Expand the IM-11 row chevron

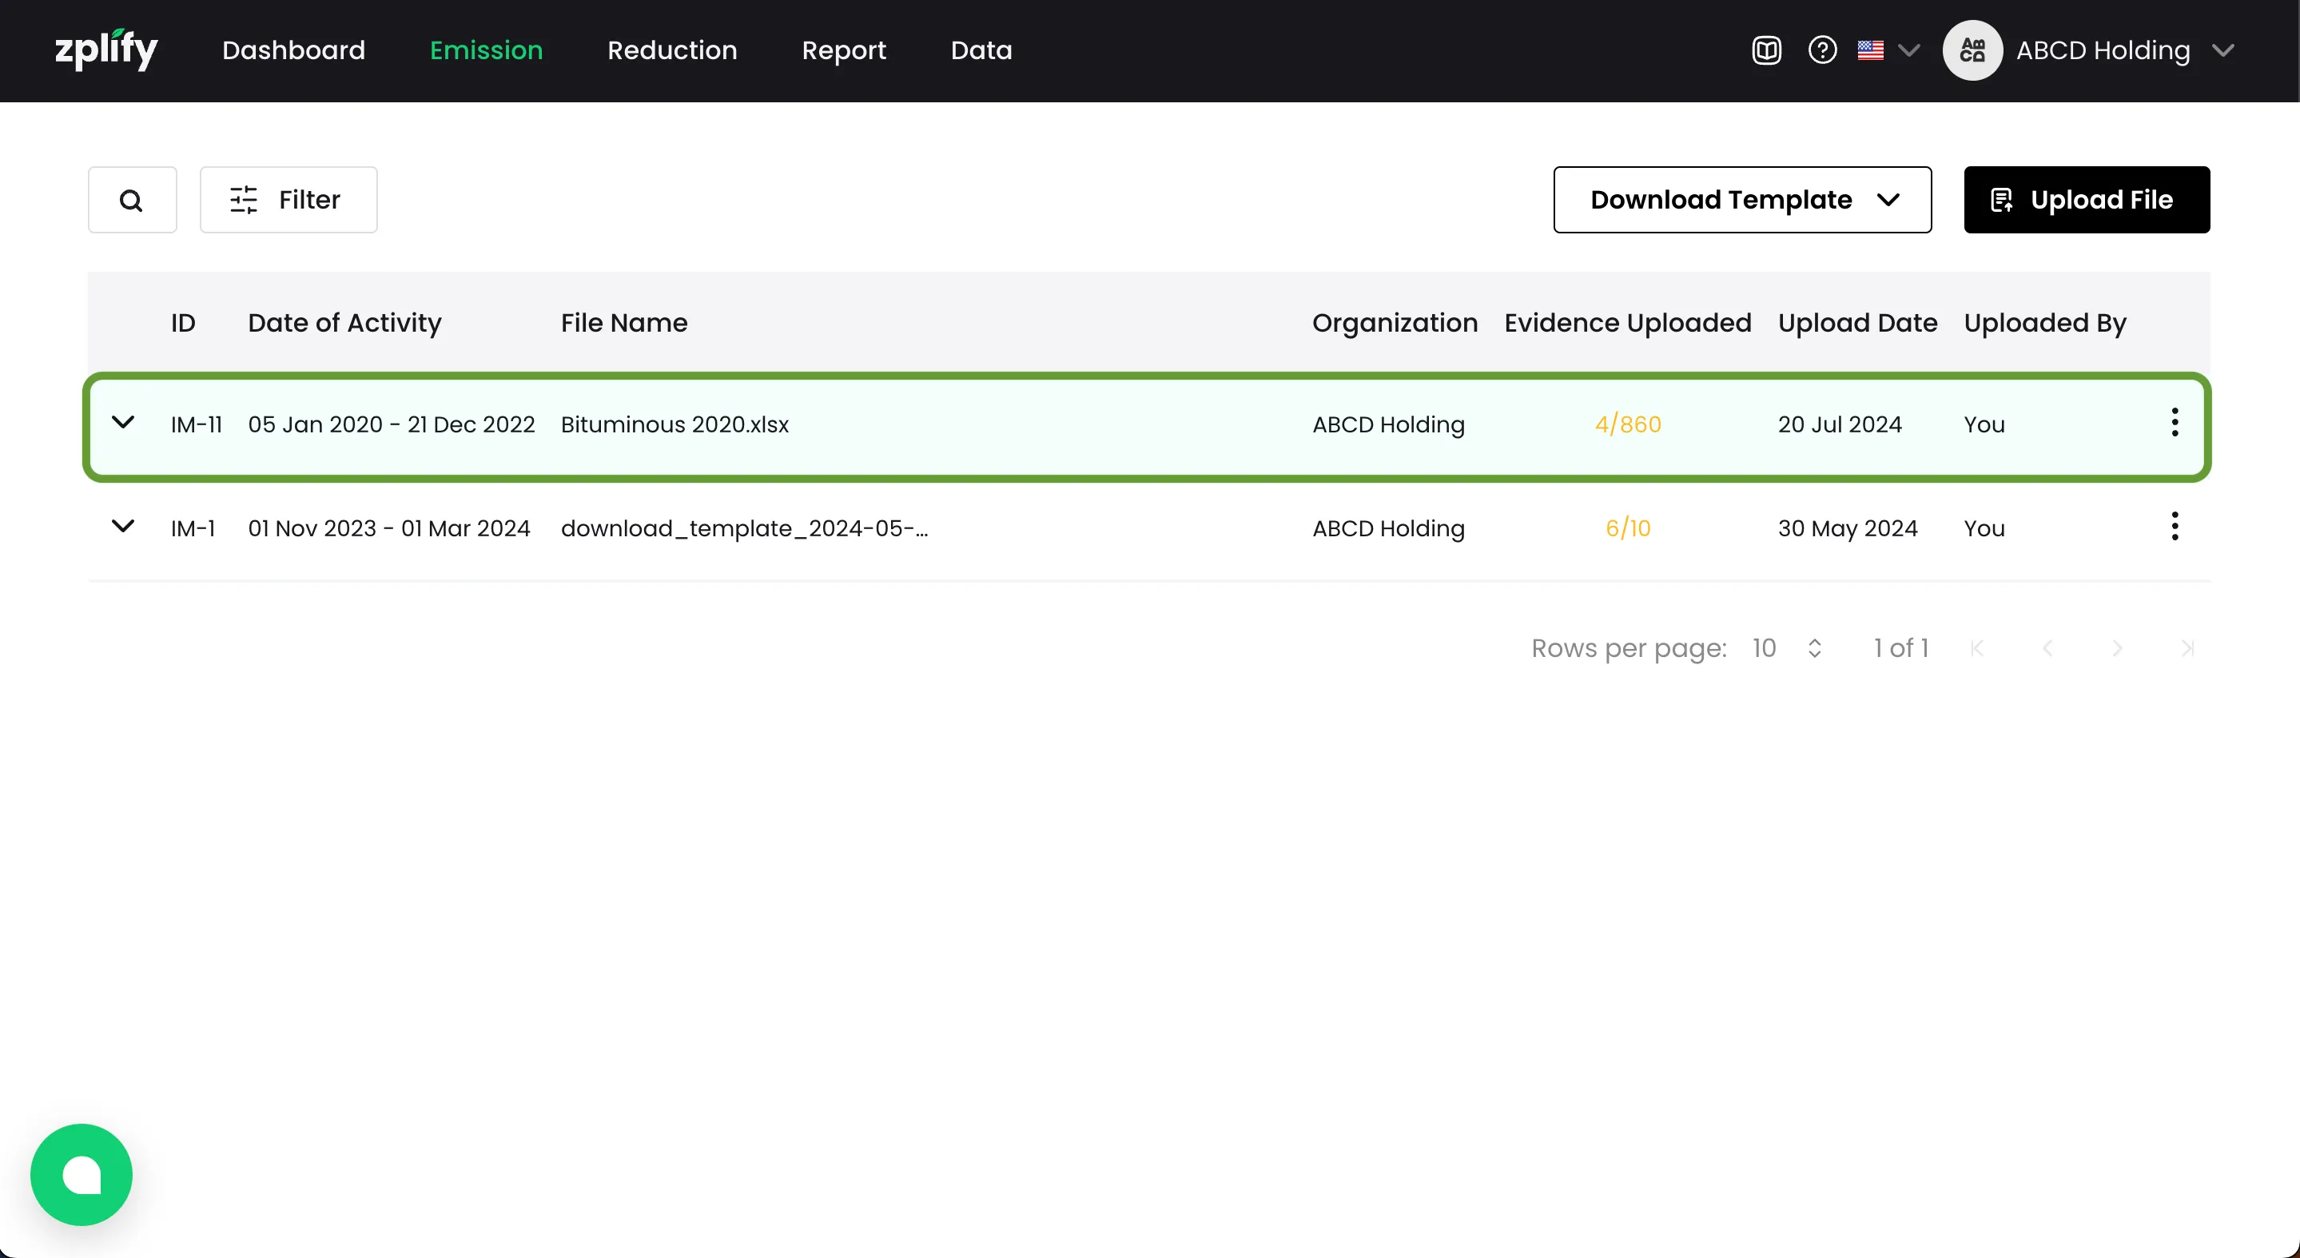pyautogui.click(x=123, y=422)
